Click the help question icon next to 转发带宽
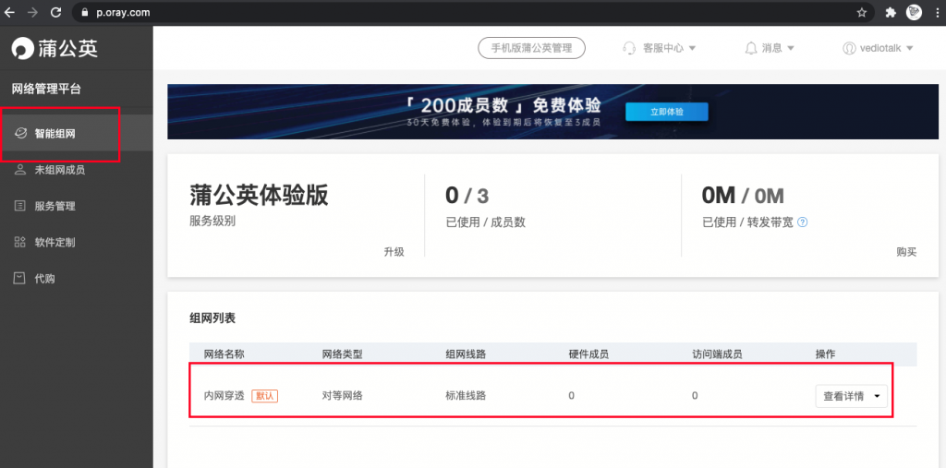The width and height of the screenshot is (946, 468). point(803,222)
